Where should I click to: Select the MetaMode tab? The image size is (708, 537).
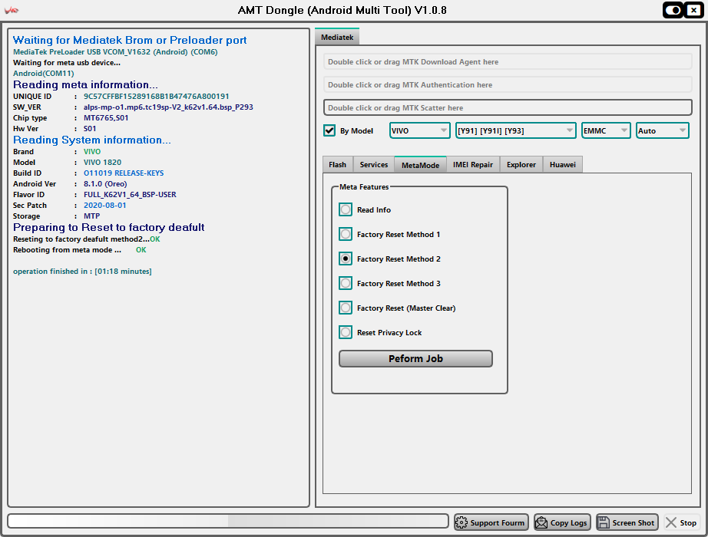click(420, 165)
